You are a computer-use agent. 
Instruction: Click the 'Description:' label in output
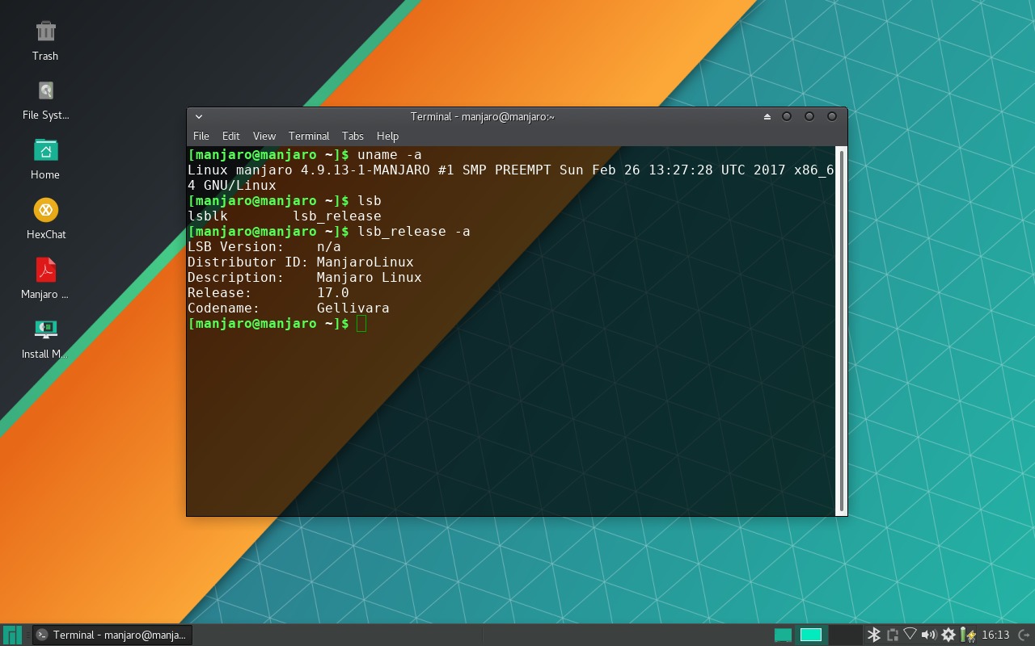[x=236, y=278]
